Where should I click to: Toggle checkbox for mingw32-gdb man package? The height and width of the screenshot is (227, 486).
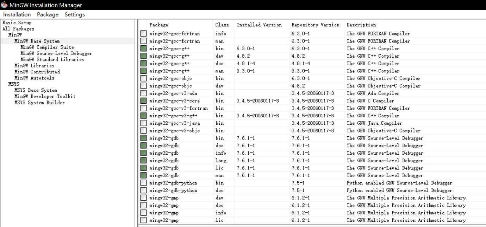[143, 175]
